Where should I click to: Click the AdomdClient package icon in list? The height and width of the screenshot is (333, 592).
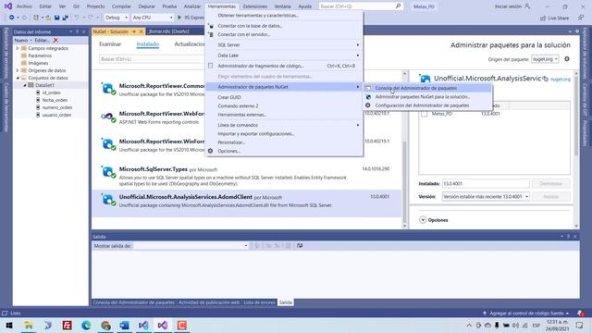point(108,200)
